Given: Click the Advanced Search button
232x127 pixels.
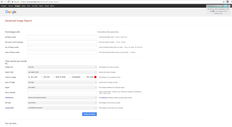Looking at the screenshot, I should click(x=90, y=114).
